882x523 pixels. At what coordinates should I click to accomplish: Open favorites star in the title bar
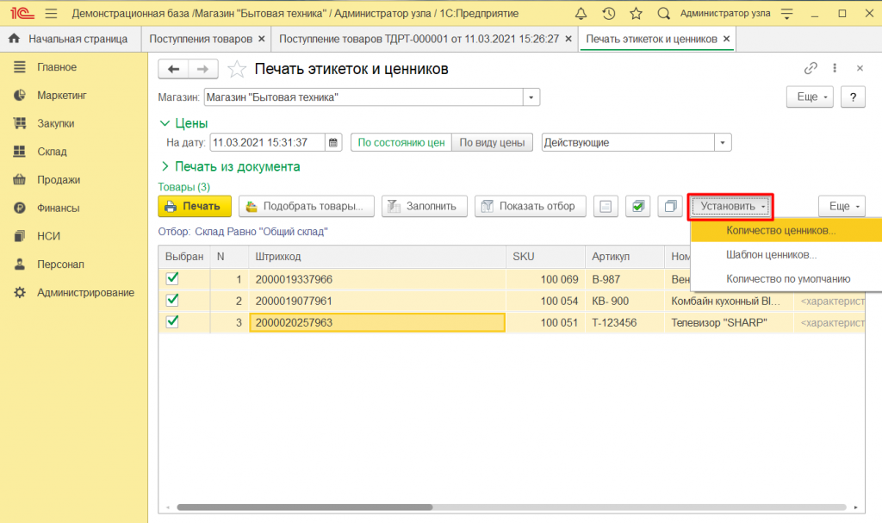click(x=636, y=14)
